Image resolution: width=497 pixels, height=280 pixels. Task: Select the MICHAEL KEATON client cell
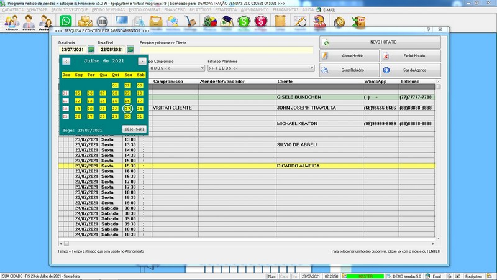tap(319, 123)
